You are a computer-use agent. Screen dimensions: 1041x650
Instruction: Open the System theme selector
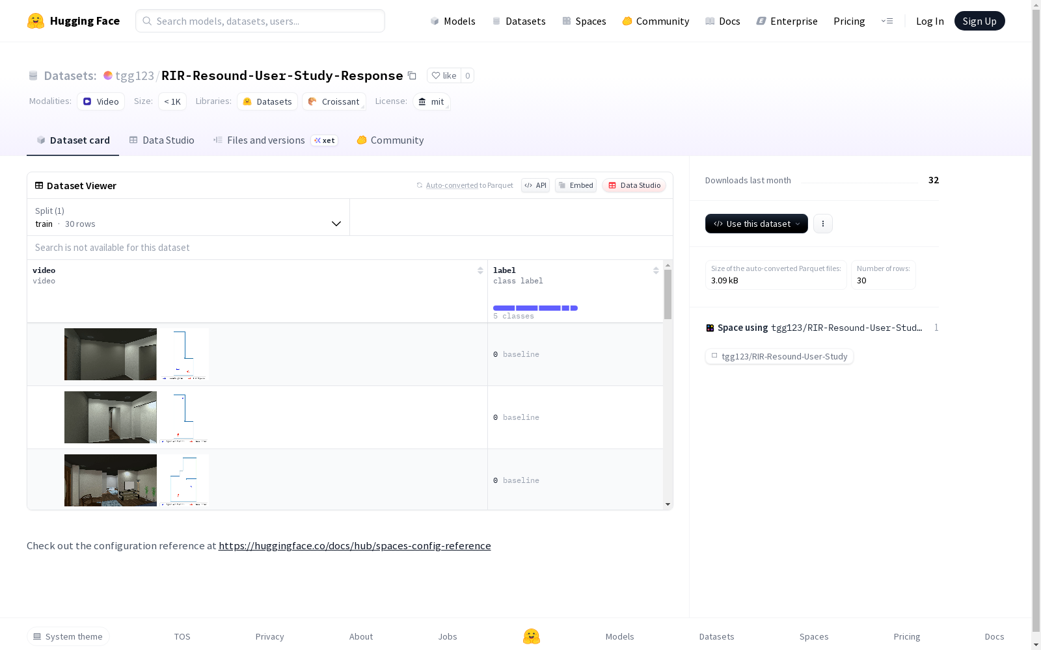point(68,636)
